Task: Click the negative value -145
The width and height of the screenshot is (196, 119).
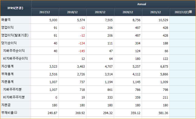Action: [82, 51]
